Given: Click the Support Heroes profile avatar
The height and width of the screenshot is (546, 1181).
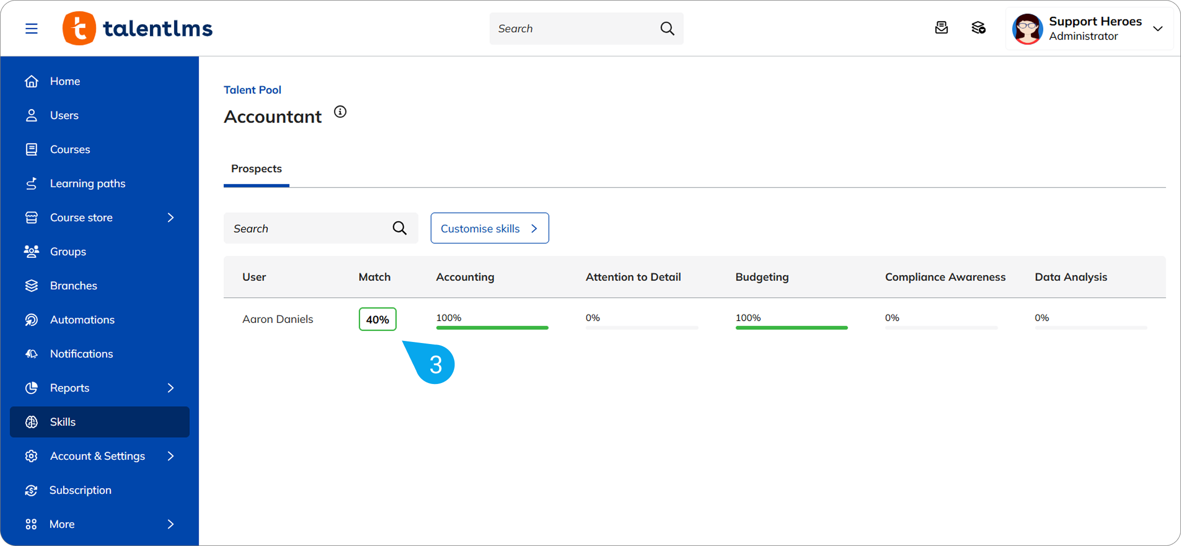Looking at the screenshot, I should 1027,29.
